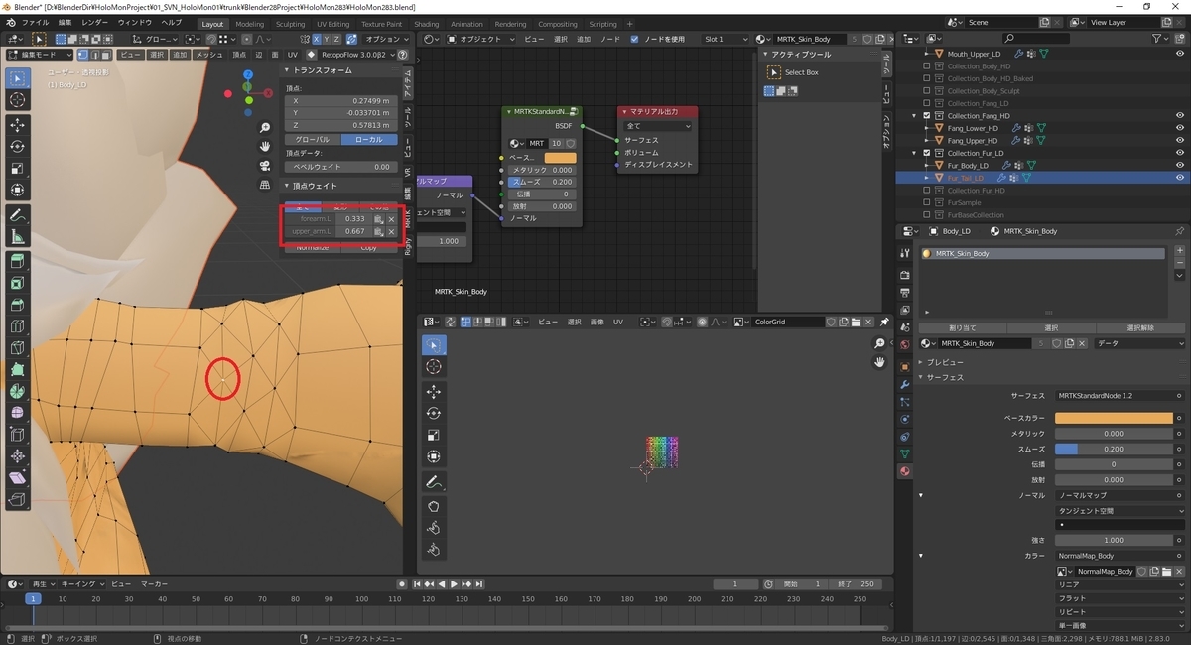Click the viewport zoom magnifier icon
Image resolution: width=1191 pixels, height=645 pixels.
(x=265, y=128)
